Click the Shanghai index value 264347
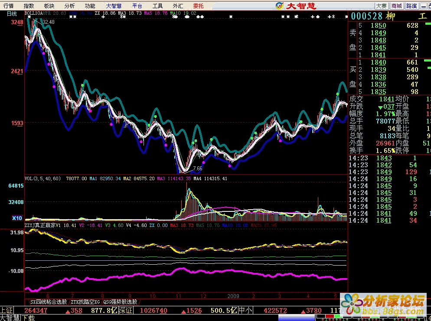This screenshot has height=321, width=431. click(36, 311)
